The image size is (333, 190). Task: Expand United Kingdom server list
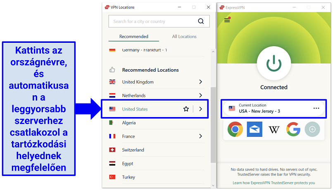tap(200, 82)
